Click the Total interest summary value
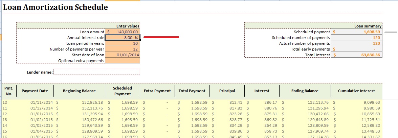Viewport: 398px width, 138px height. point(356,55)
